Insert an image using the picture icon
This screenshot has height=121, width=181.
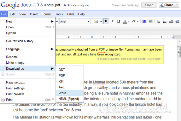(x=151, y=21)
